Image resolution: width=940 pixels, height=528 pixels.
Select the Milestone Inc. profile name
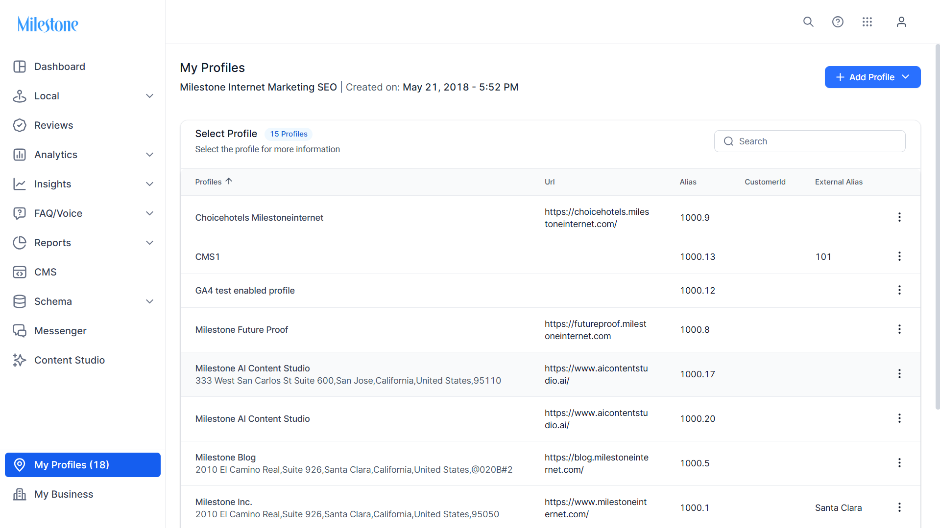223,502
